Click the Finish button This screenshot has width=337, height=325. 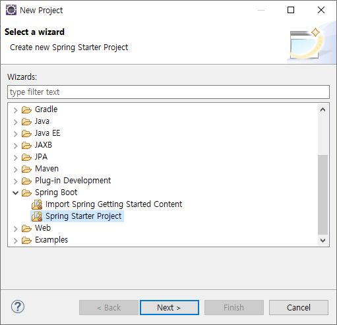[x=234, y=307]
